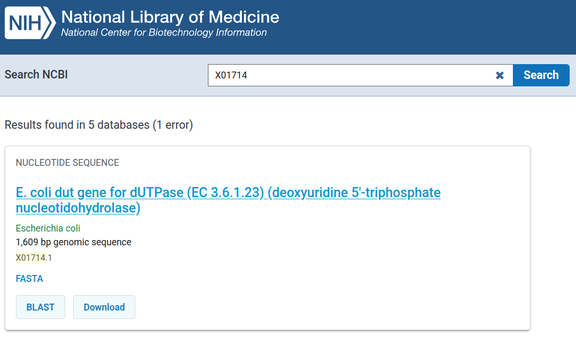Click the Search NCBI label
The width and height of the screenshot is (576, 337).
[x=36, y=75]
